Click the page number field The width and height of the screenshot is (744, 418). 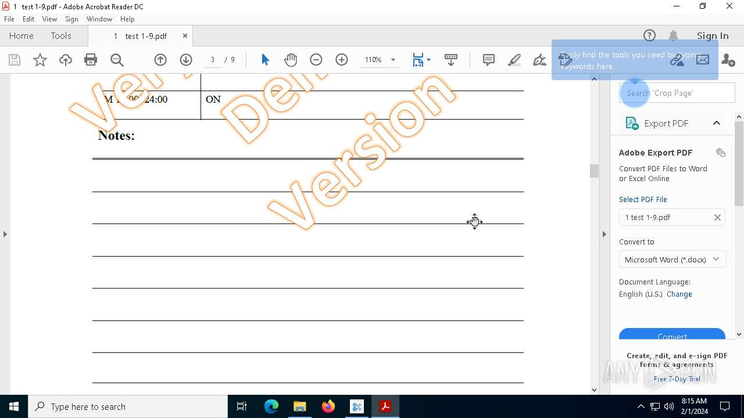tap(213, 60)
